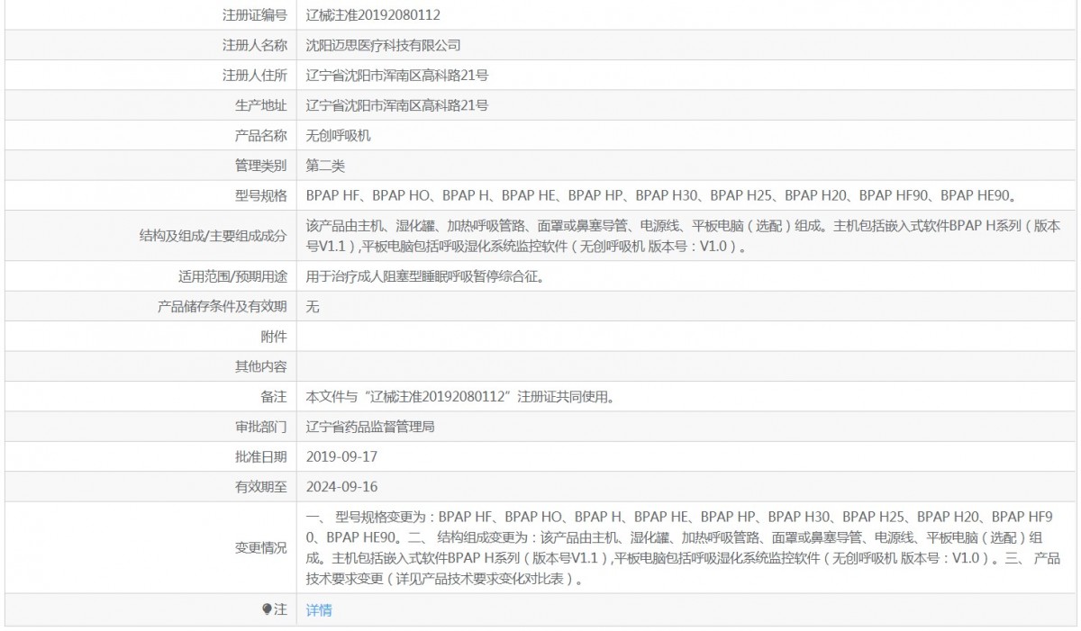The height and width of the screenshot is (631, 1081).
Task: Select the 管理类别 label cell
Action: click(x=150, y=166)
